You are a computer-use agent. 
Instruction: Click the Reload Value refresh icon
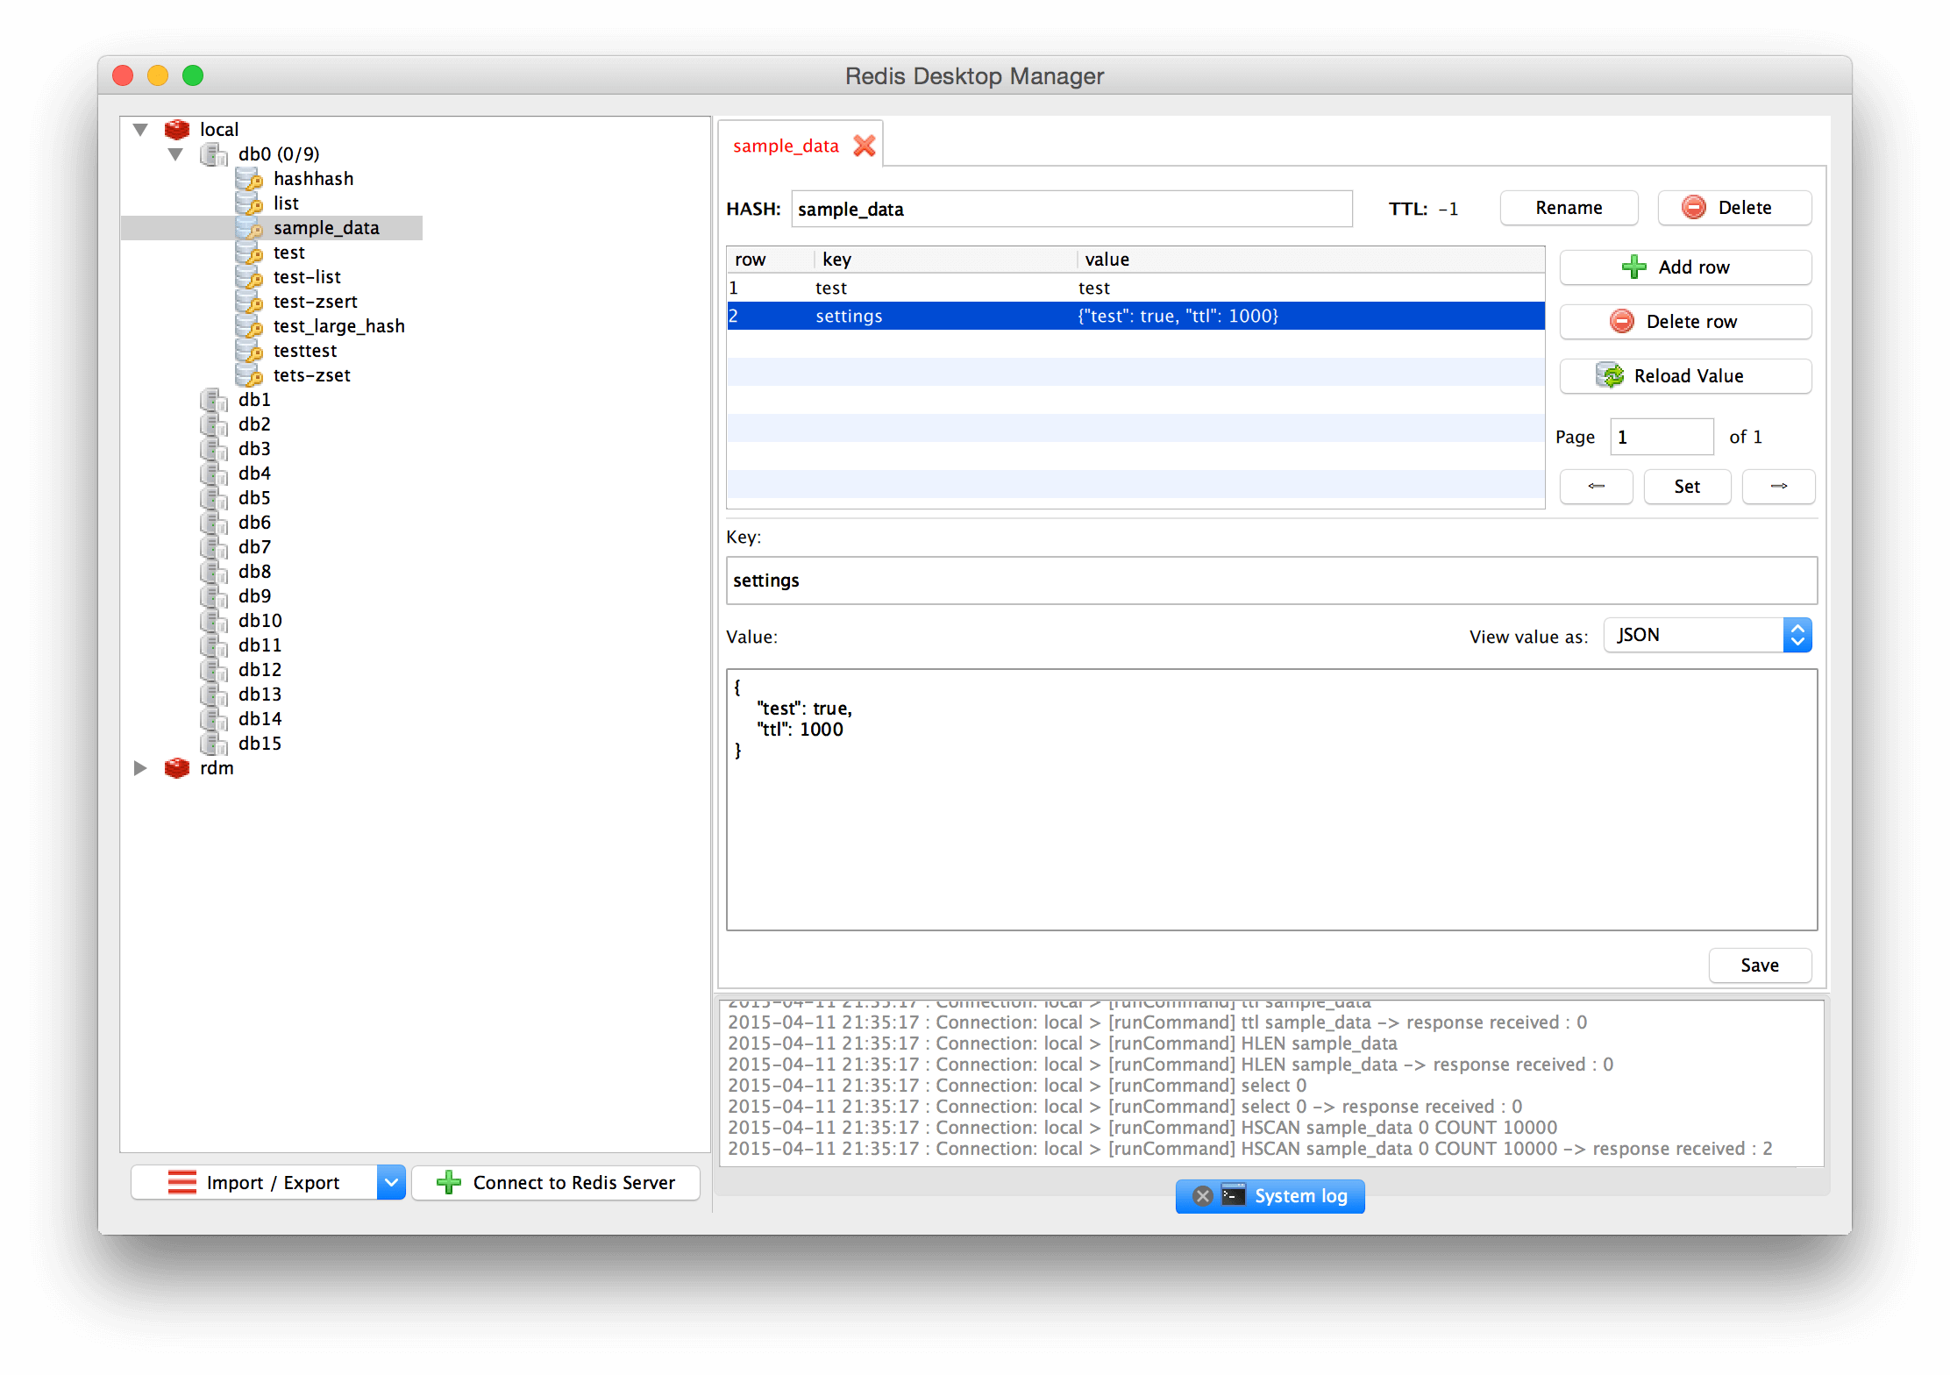(x=1611, y=375)
